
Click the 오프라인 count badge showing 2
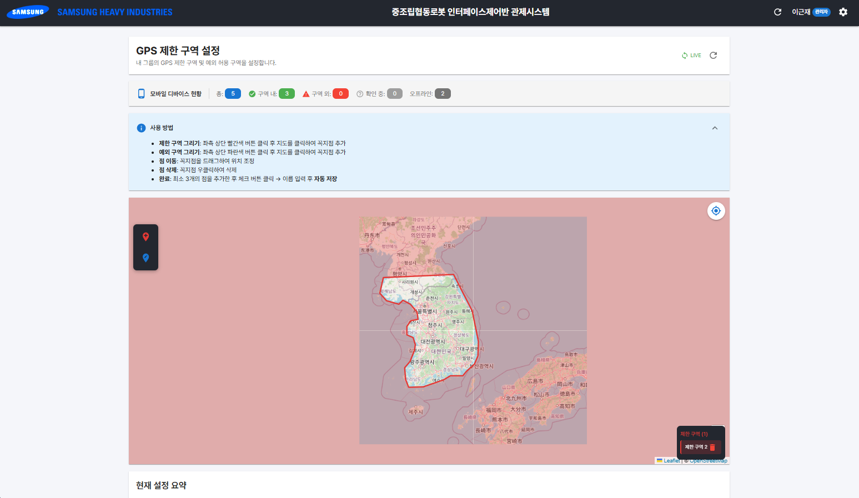coord(443,94)
